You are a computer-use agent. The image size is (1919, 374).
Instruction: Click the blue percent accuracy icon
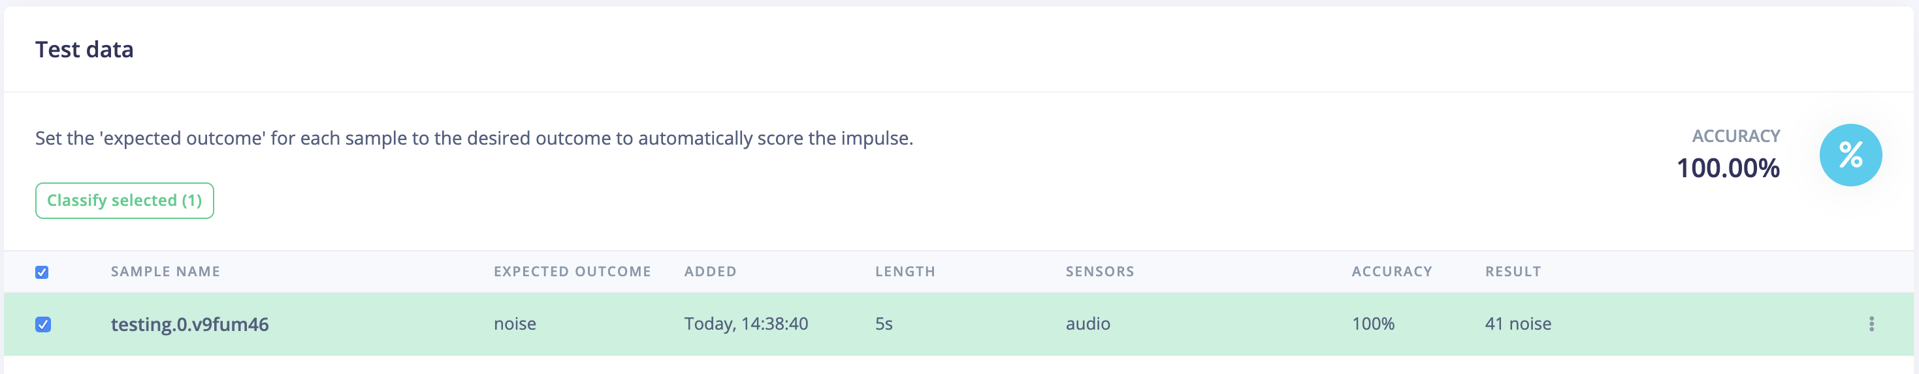click(1850, 154)
